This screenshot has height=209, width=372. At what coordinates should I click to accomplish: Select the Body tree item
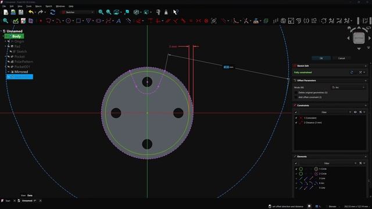[15, 36]
